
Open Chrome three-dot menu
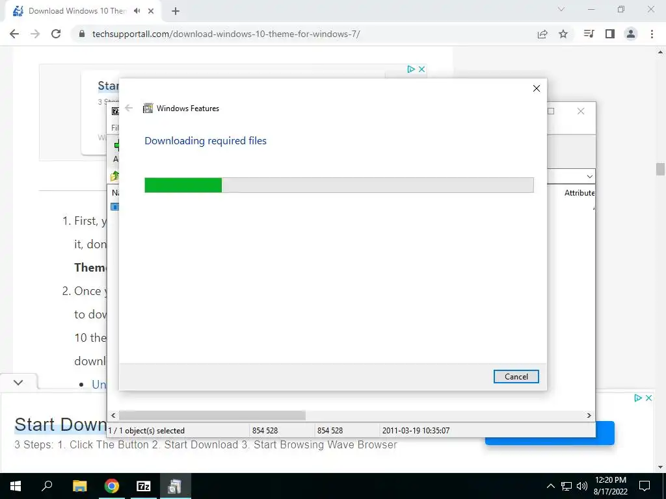652,34
